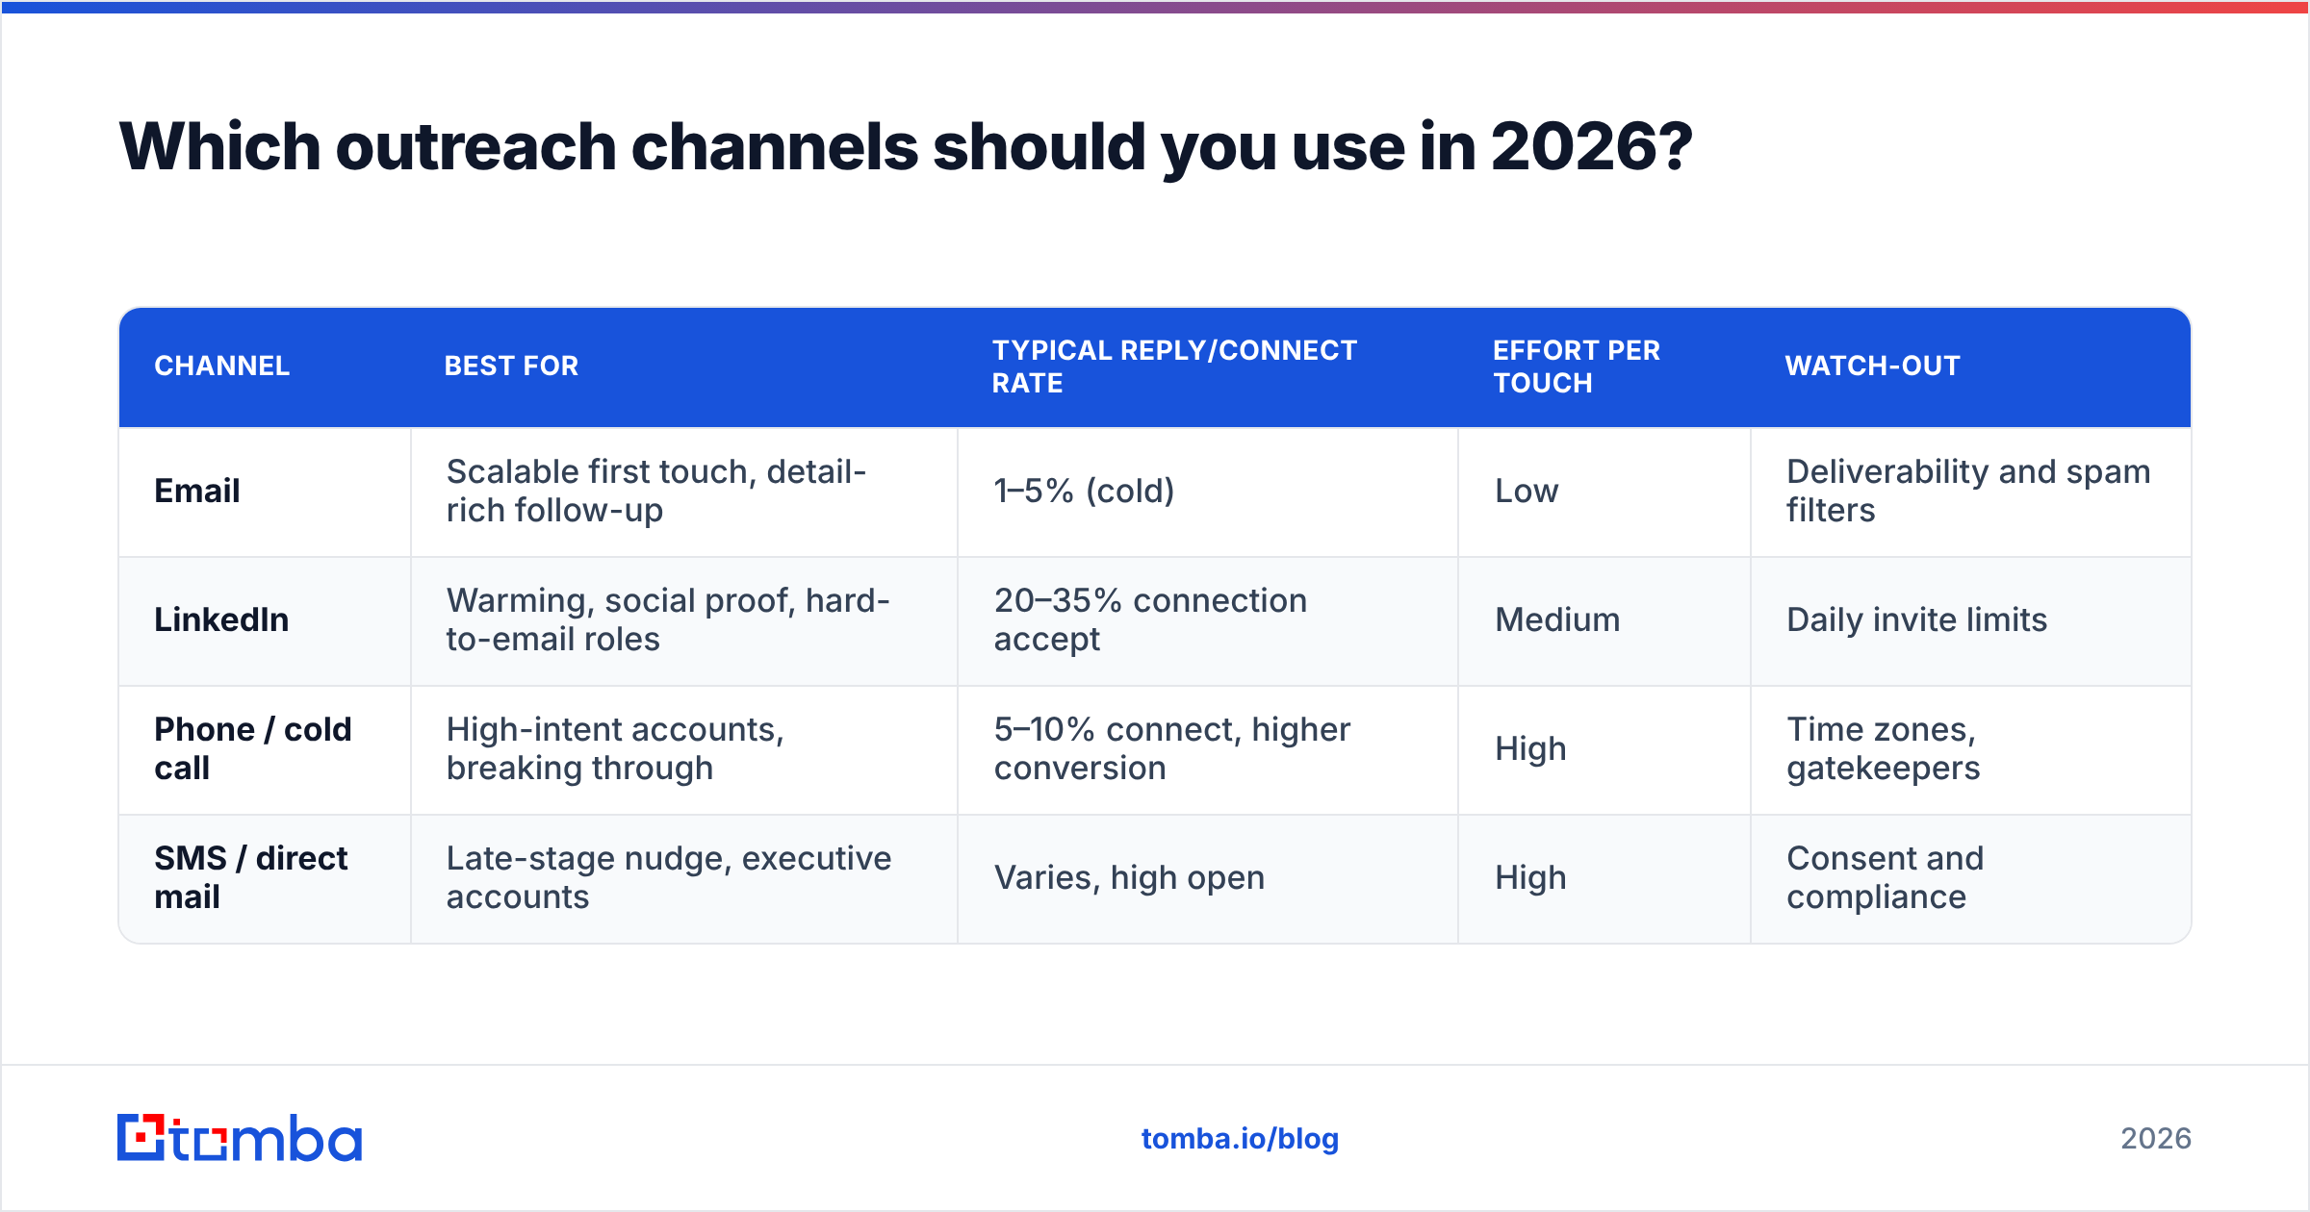
Task: Open the tomba.io/blog link
Action: 1240,1139
